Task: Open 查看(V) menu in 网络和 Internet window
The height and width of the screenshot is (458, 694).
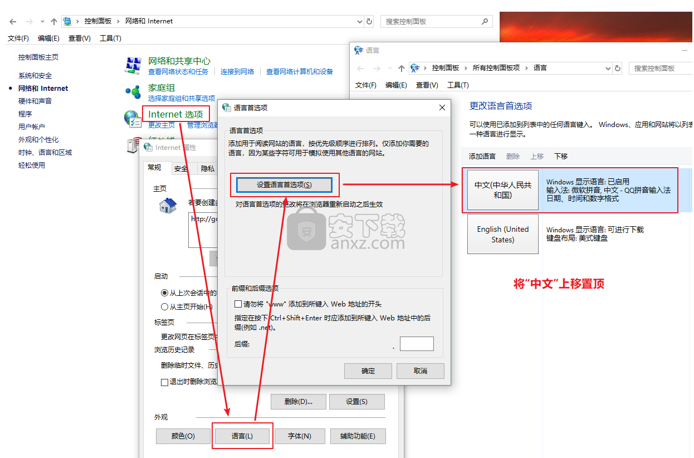Action: pos(80,38)
